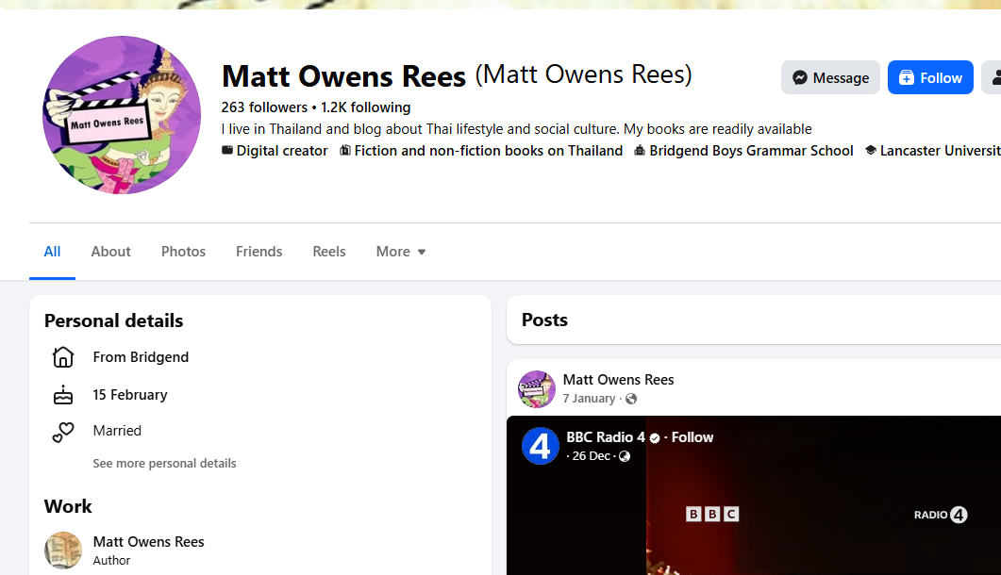
Task: Open See more personal details
Action: 165,464
